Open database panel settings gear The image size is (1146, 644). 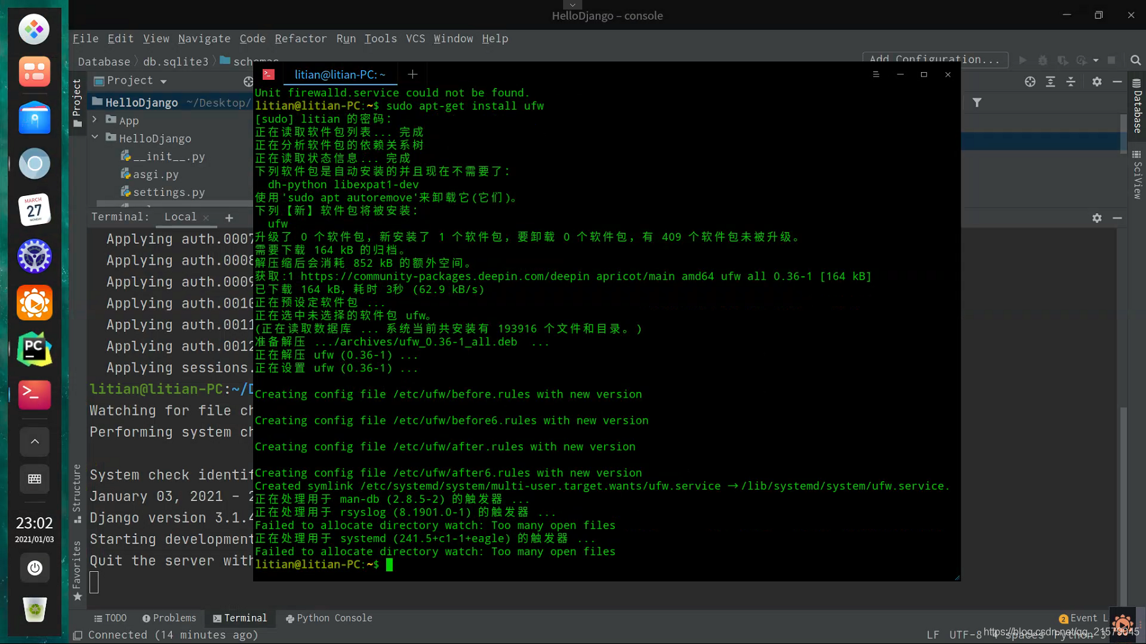[x=1097, y=82]
